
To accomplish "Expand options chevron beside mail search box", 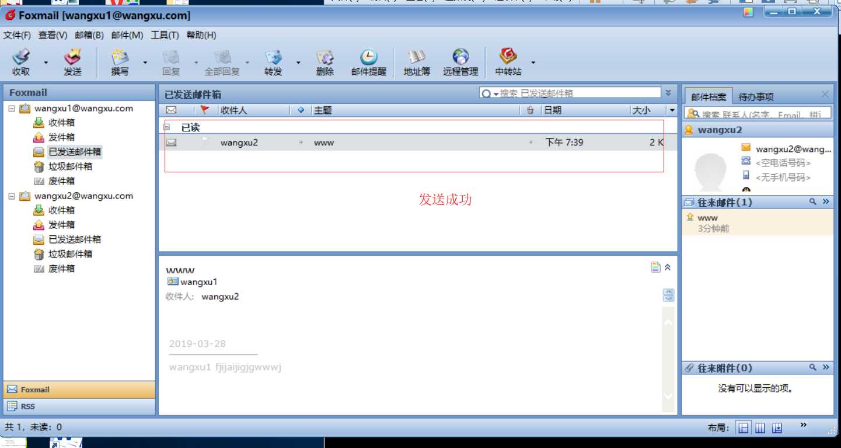I will (668, 92).
